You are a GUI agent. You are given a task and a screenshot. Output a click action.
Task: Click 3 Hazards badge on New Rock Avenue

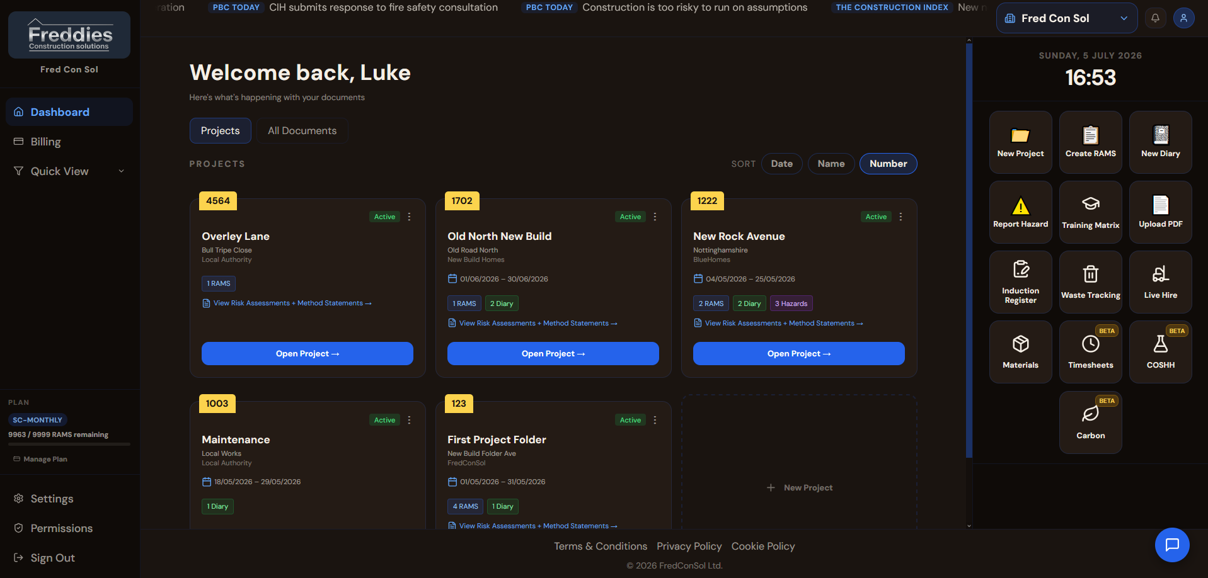791,303
